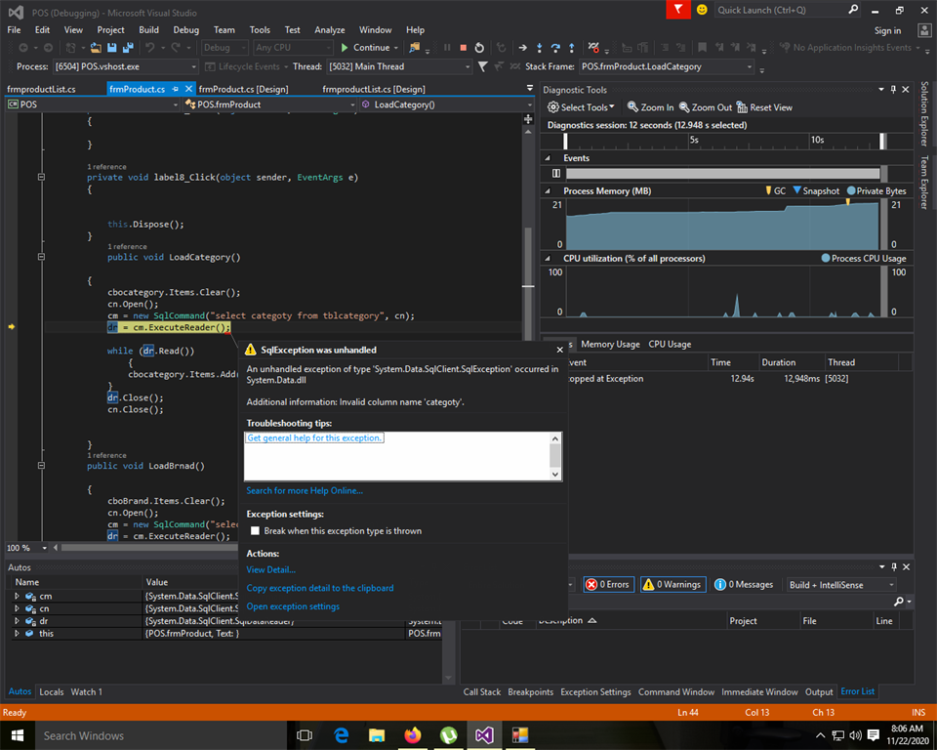Close the SqlException popup
This screenshot has width=937, height=750.
click(559, 350)
